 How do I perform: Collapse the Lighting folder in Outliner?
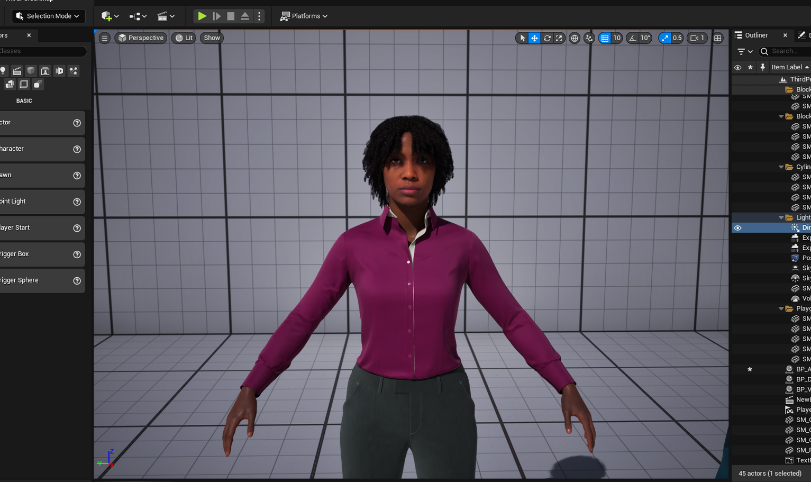tap(781, 217)
